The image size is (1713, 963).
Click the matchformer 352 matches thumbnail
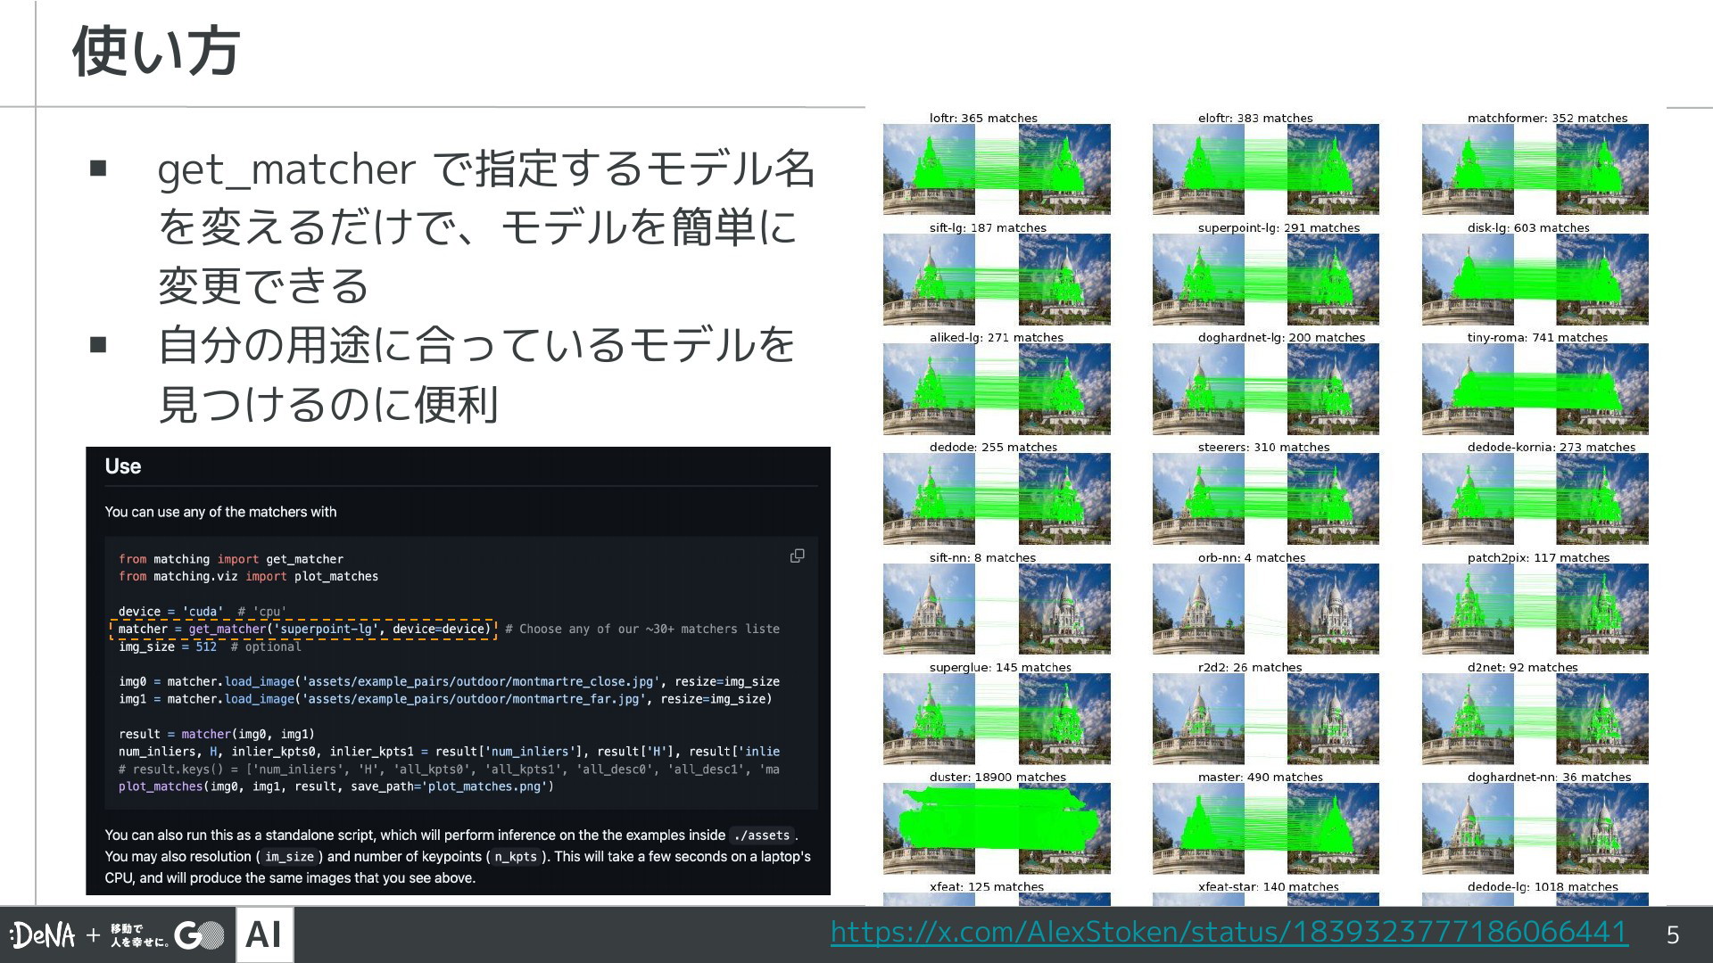pos(1535,169)
